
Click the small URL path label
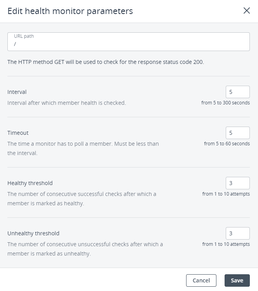pyautogui.click(x=24, y=36)
